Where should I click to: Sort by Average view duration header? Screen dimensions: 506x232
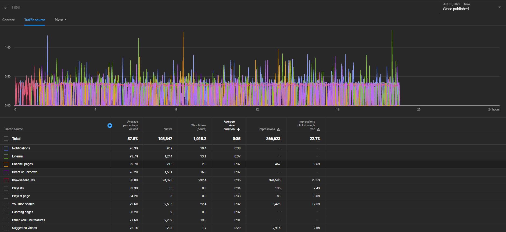229,125
